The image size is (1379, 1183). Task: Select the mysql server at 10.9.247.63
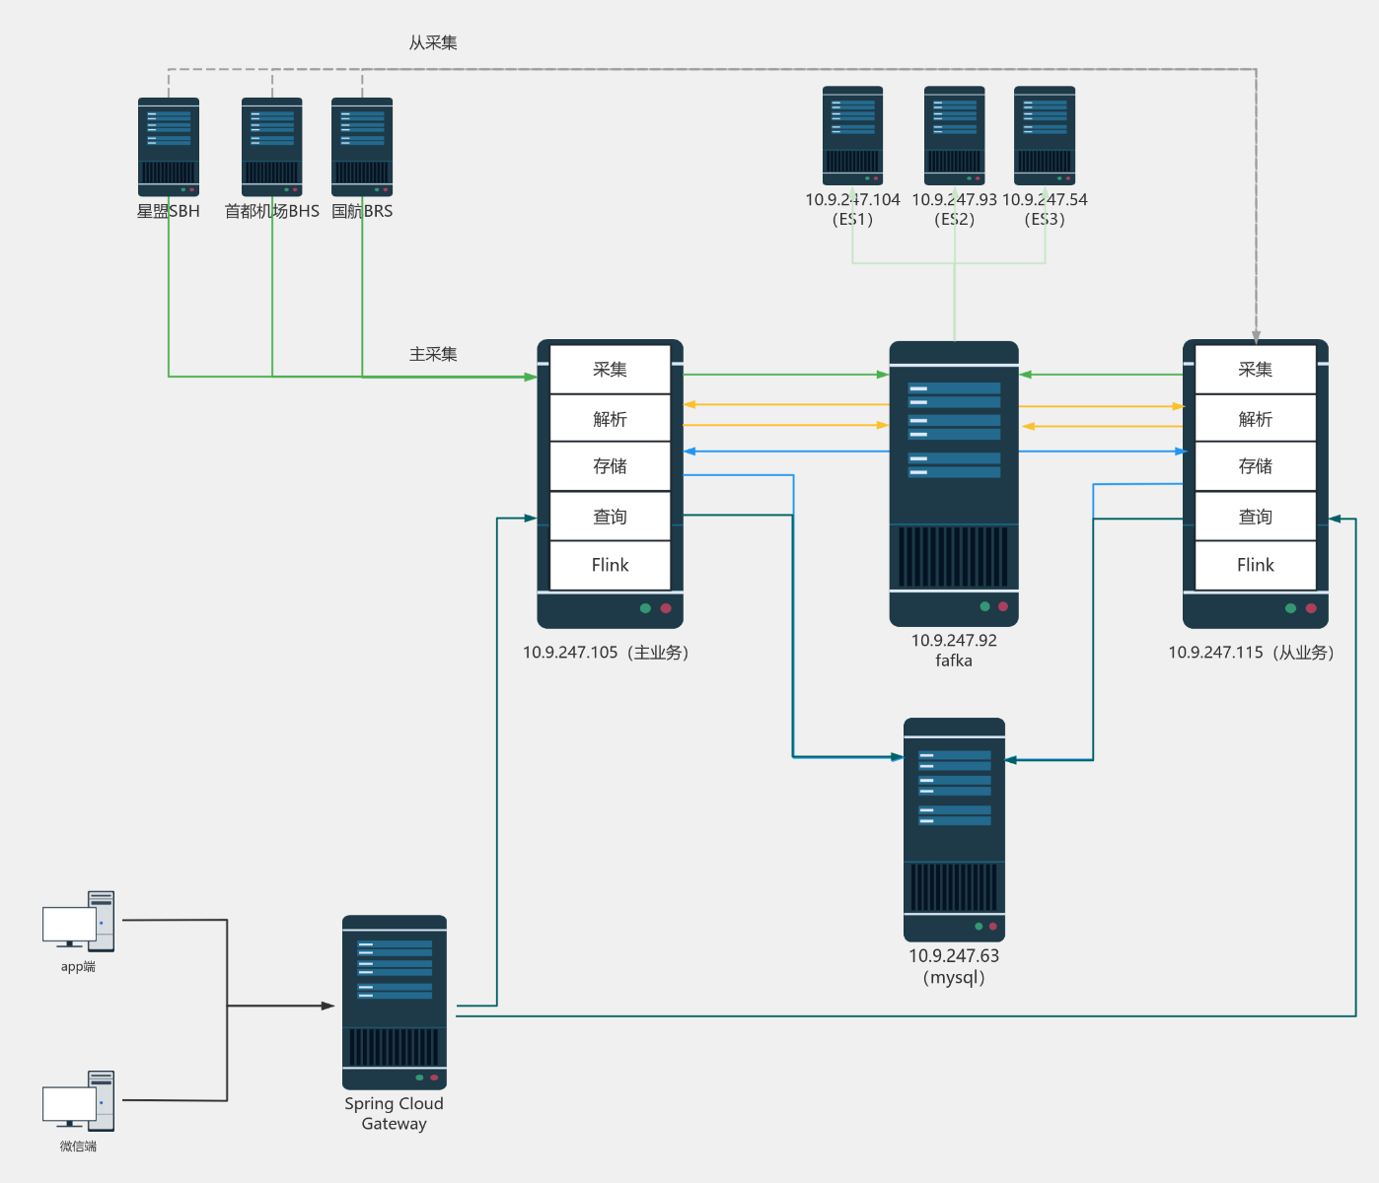coord(953,828)
